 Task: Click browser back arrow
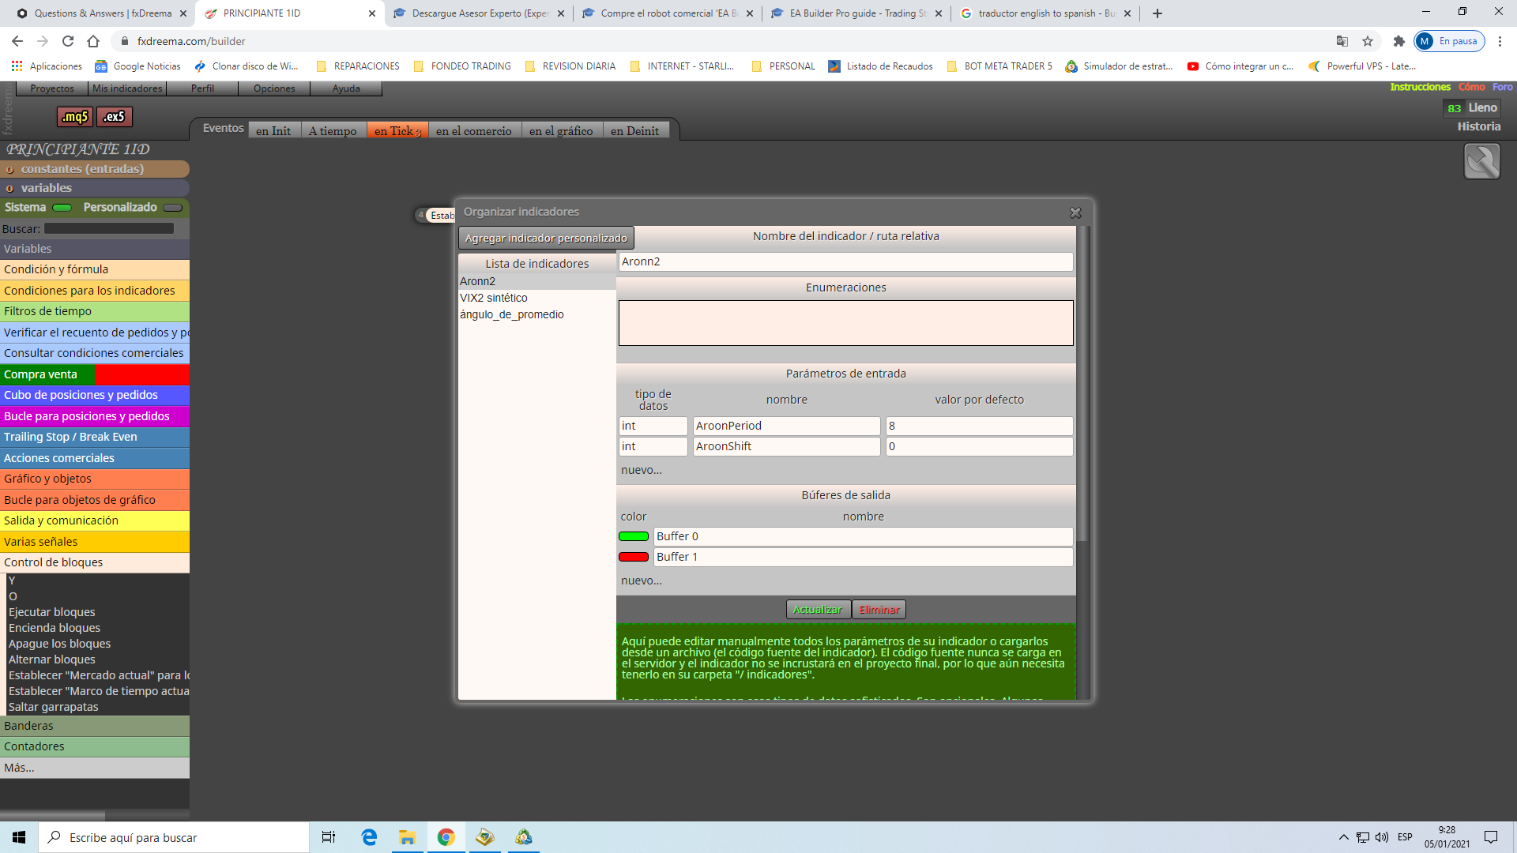(x=17, y=41)
